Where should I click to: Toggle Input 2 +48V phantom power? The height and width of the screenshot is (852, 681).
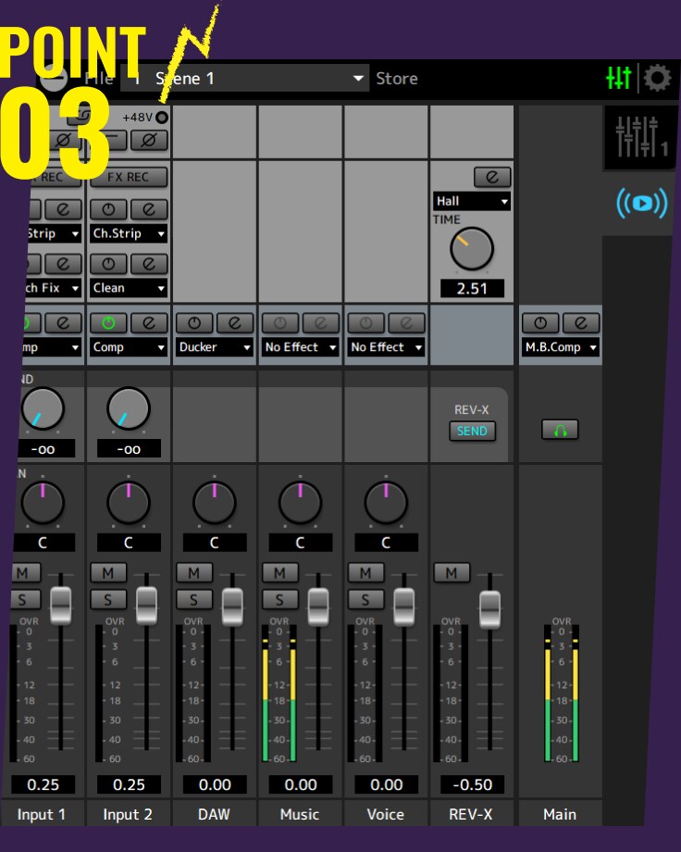(162, 118)
